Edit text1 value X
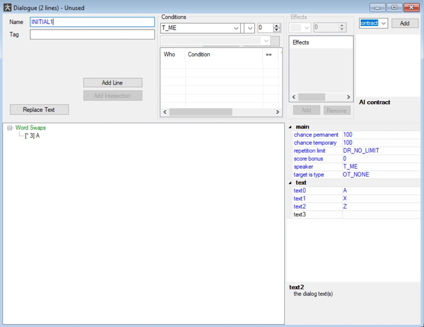The height and width of the screenshot is (327, 424). tap(381, 199)
